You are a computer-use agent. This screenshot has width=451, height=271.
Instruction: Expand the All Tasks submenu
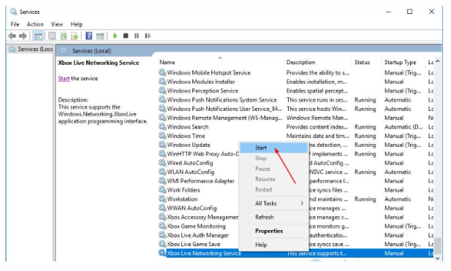[273, 204]
